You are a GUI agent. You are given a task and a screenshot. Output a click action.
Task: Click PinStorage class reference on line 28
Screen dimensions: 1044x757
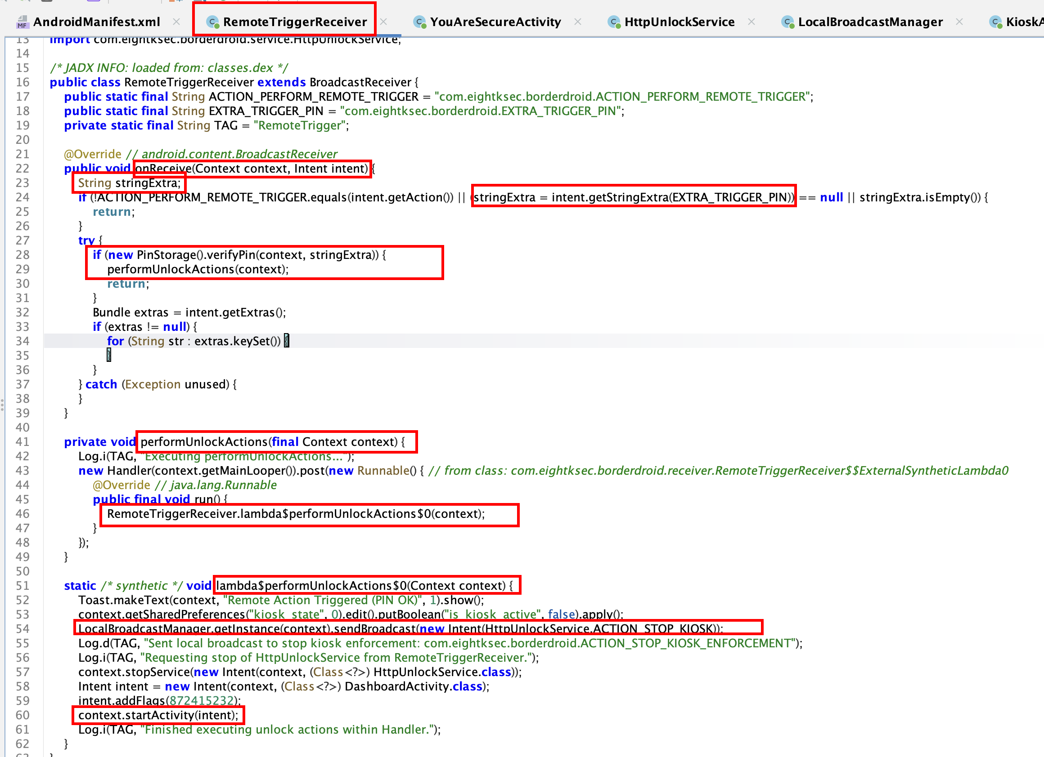[166, 255]
